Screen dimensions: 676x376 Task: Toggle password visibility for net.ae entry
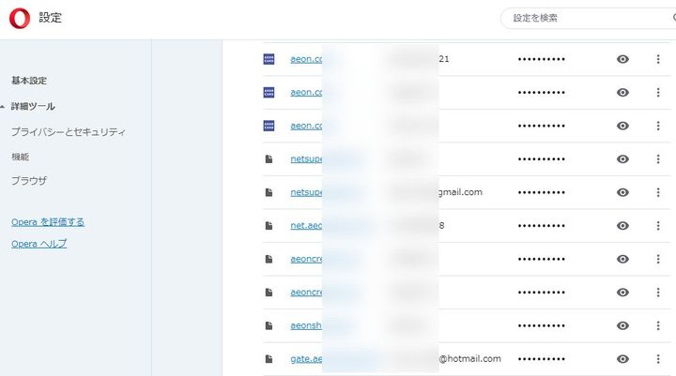pyautogui.click(x=622, y=226)
